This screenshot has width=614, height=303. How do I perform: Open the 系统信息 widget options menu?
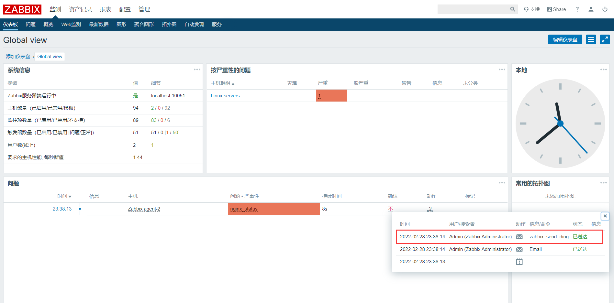coord(197,70)
